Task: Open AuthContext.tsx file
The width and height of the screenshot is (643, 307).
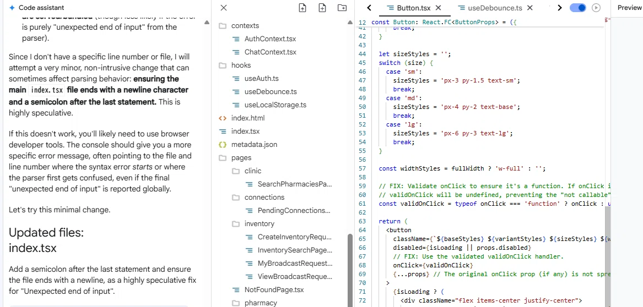Action: tap(270, 39)
